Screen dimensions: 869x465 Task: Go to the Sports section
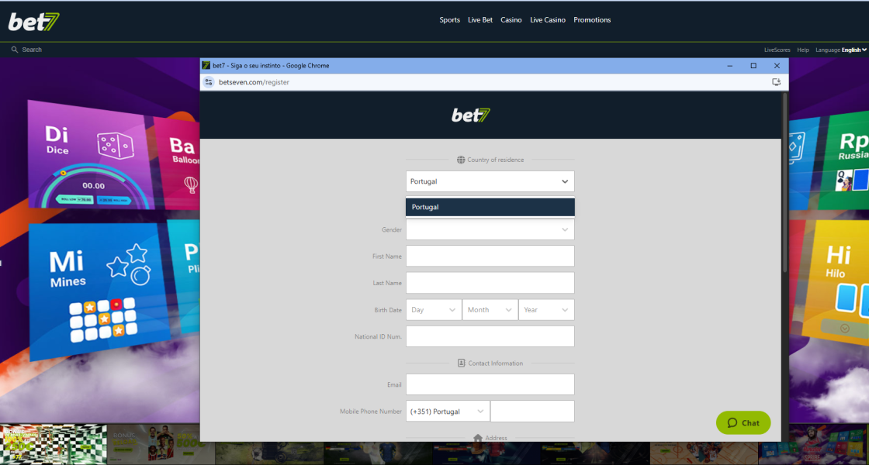(x=449, y=20)
